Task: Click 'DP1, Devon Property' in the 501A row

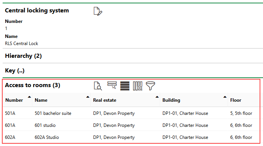Action: pos(114,113)
